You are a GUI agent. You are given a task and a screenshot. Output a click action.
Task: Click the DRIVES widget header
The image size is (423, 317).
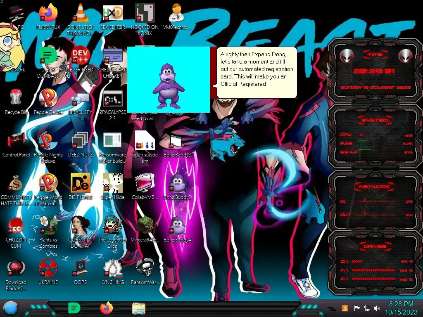(x=375, y=246)
